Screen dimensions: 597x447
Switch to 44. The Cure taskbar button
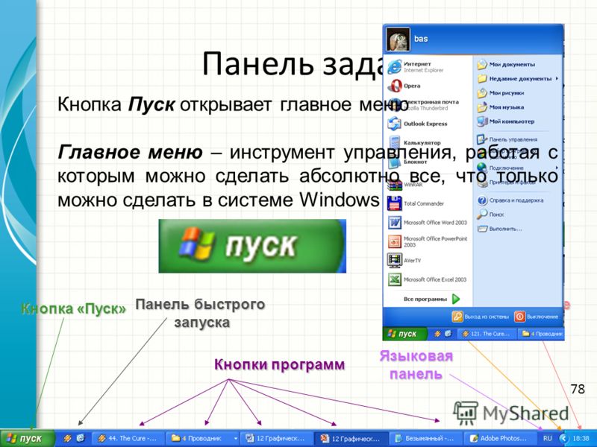click(128, 438)
